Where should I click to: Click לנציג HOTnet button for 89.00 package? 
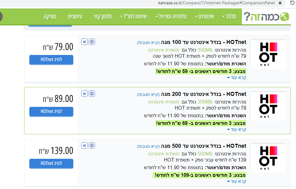coord(51,111)
